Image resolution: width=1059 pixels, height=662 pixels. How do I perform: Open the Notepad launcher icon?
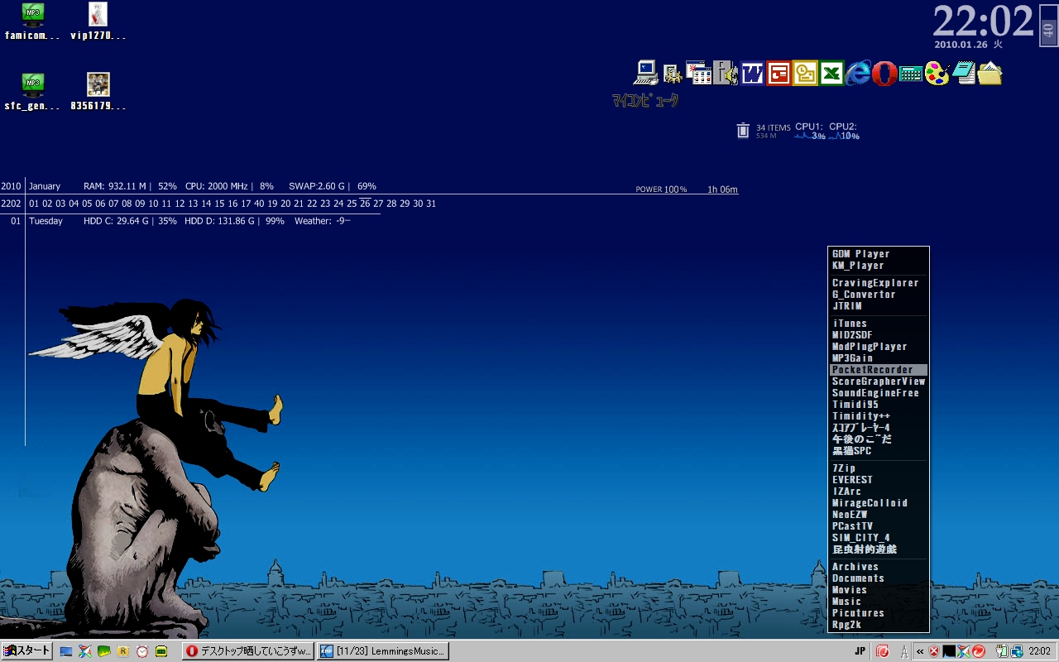tap(964, 73)
